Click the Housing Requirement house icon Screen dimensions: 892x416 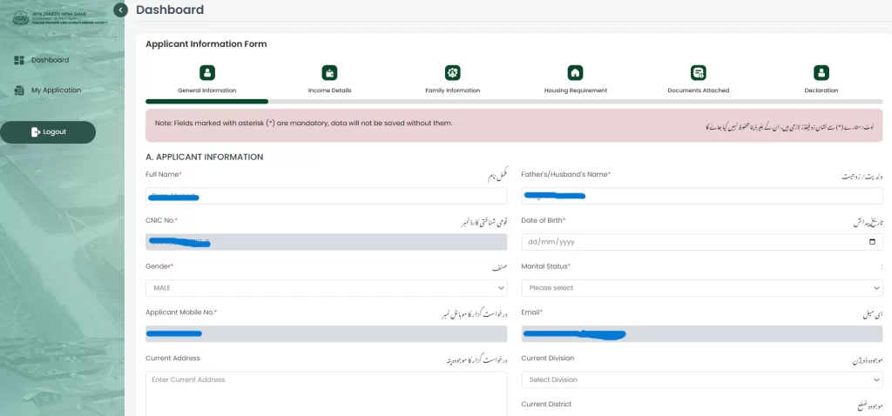(x=575, y=73)
